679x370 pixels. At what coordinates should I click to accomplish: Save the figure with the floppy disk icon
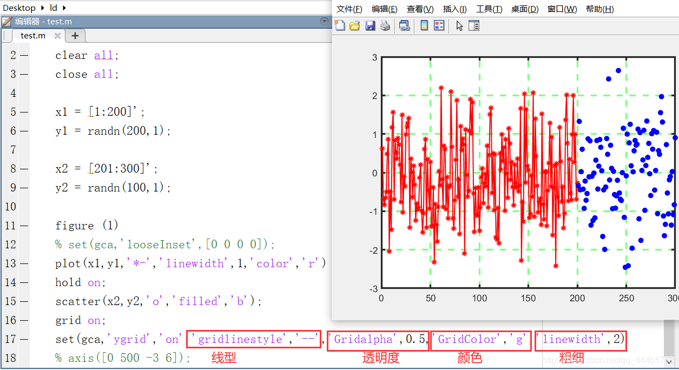370,25
